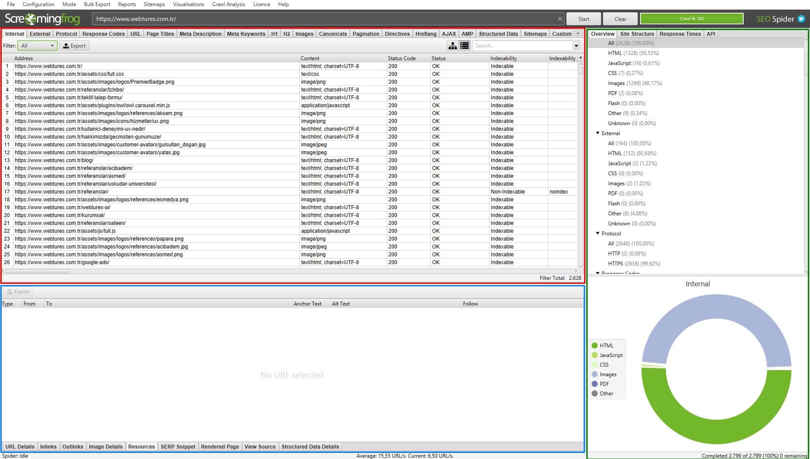Switch to list view icon
Screen dimensions: 810x459
(x=465, y=46)
